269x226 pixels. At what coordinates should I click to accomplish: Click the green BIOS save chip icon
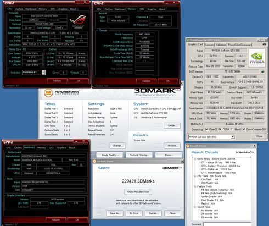click(262, 71)
